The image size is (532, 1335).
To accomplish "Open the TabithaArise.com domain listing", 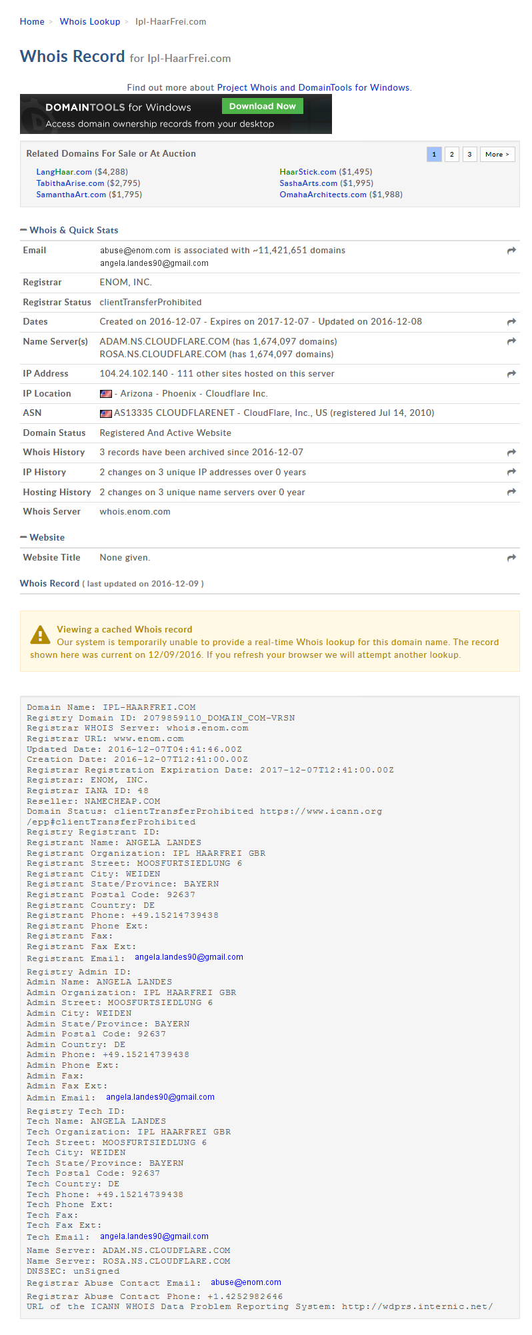I will [70, 183].
